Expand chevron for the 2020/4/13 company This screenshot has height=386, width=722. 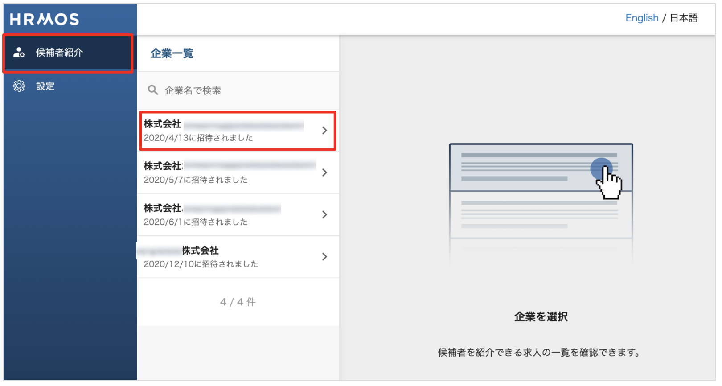[x=324, y=131]
